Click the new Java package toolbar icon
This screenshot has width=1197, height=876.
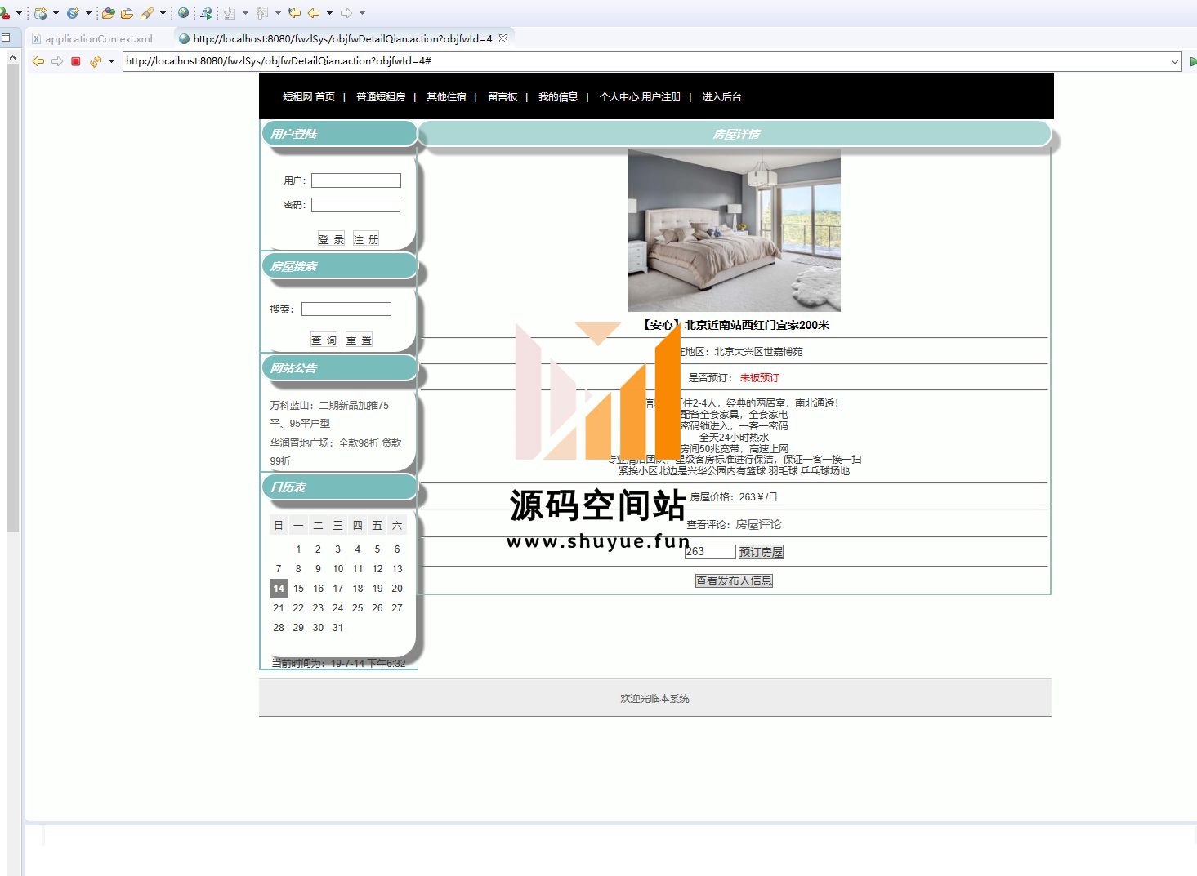(41, 13)
